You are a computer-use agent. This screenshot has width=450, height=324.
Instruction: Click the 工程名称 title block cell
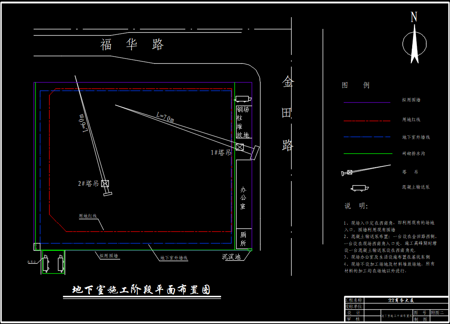354,300
